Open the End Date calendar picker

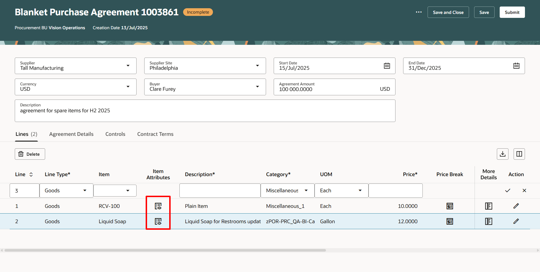click(x=516, y=66)
